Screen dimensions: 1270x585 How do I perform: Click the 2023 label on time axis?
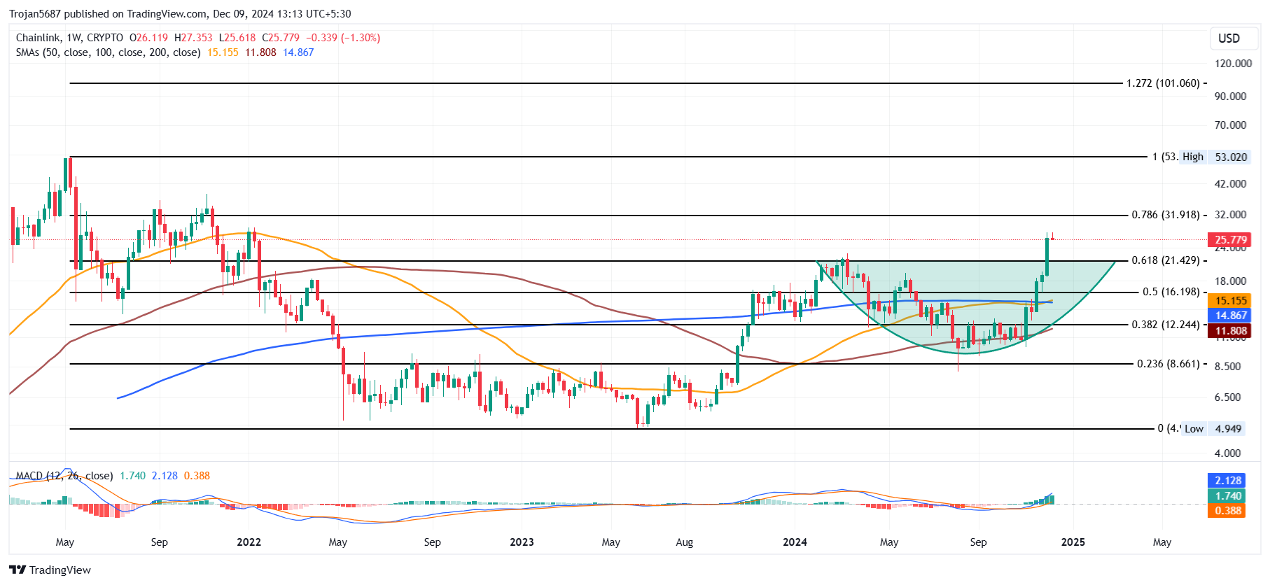coord(522,542)
